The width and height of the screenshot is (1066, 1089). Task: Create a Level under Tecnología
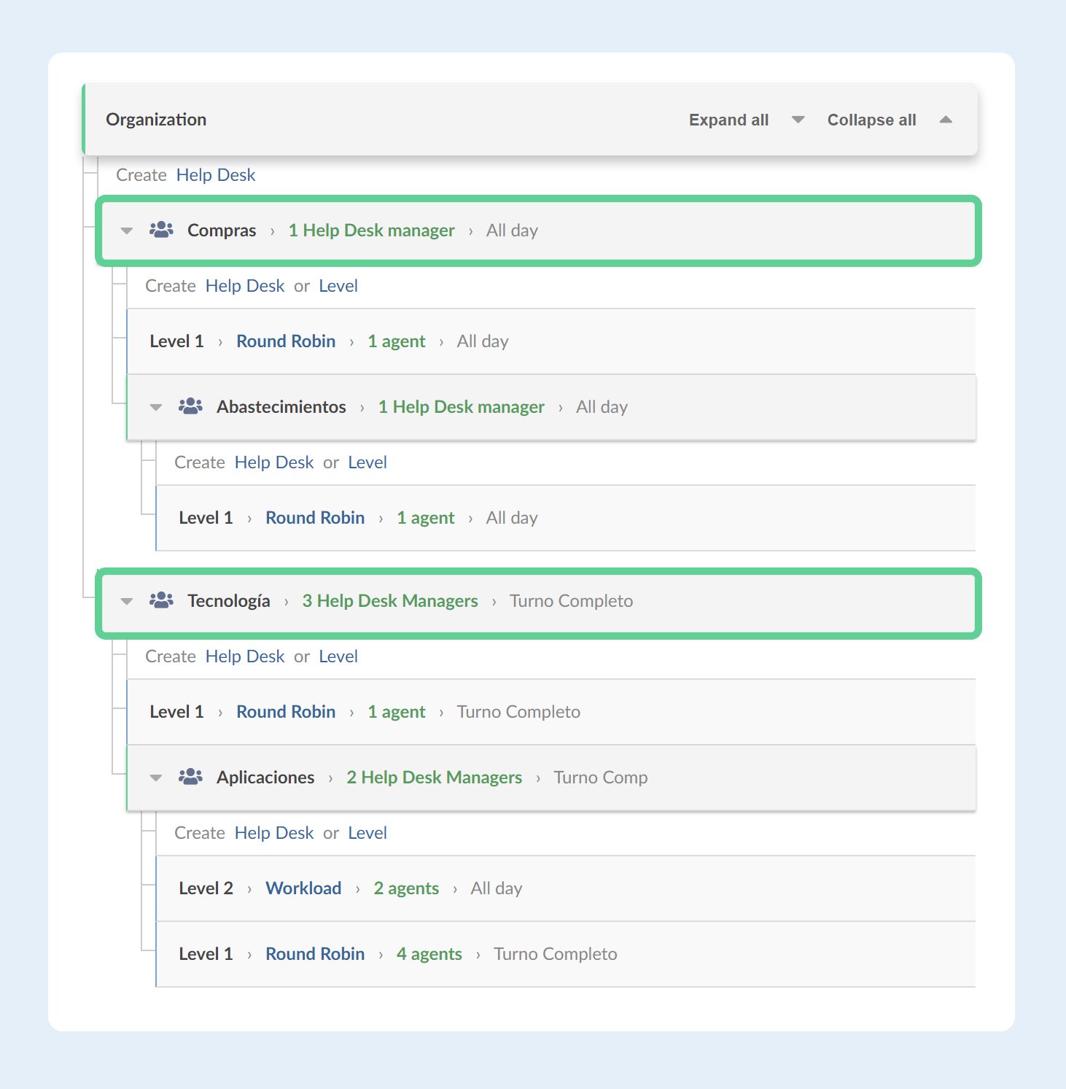(338, 656)
